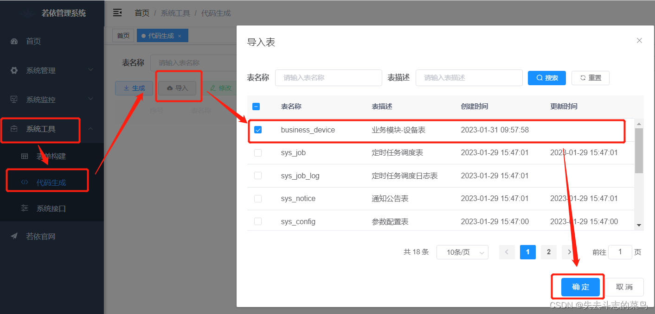Toggle the select-all header checkbox
Image resolution: width=655 pixels, height=314 pixels.
coord(256,107)
